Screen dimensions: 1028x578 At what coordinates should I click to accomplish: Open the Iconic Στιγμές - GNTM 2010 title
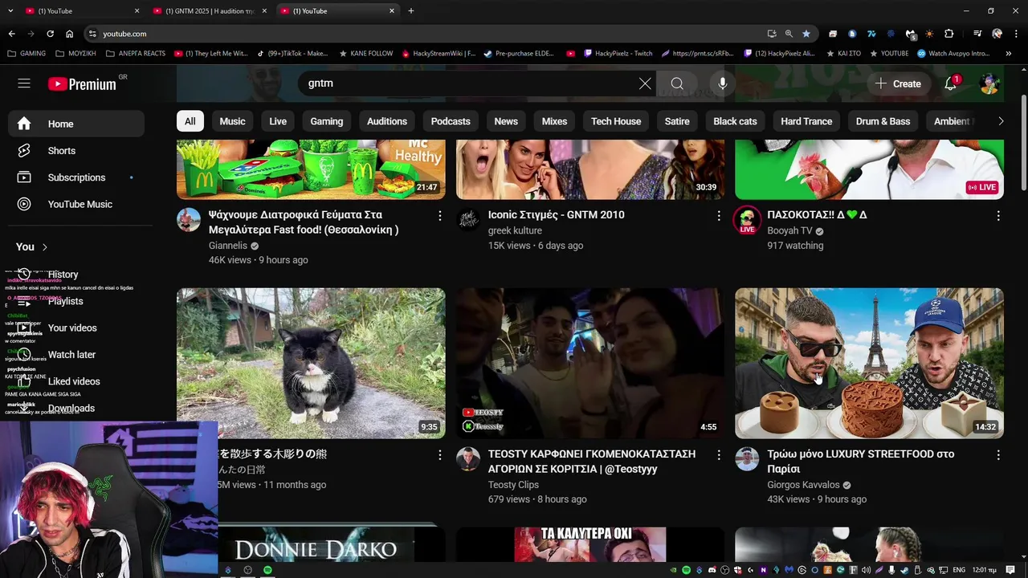[x=556, y=214]
